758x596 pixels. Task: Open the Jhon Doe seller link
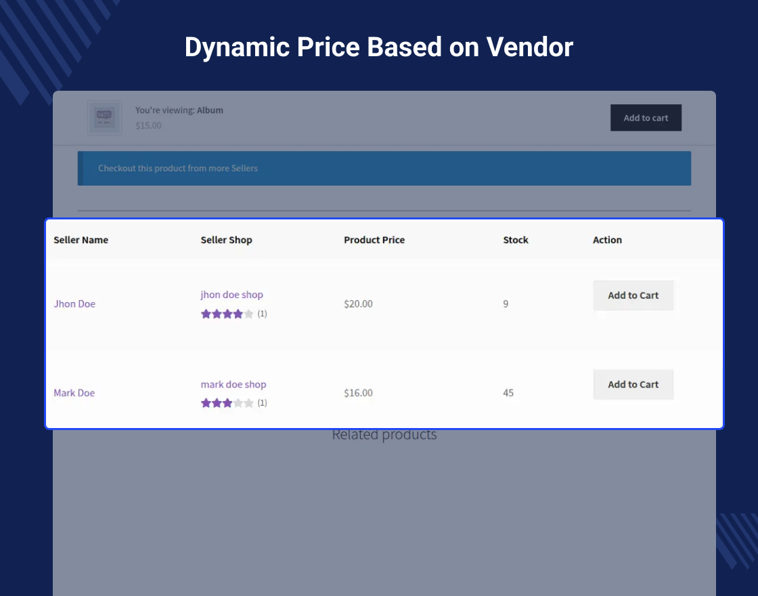pyautogui.click(x=74, y=304)
